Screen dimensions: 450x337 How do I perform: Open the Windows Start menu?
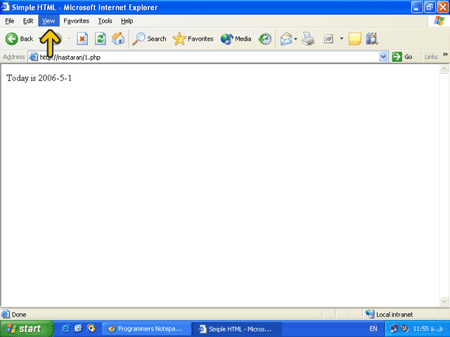(x=27, y=329)
